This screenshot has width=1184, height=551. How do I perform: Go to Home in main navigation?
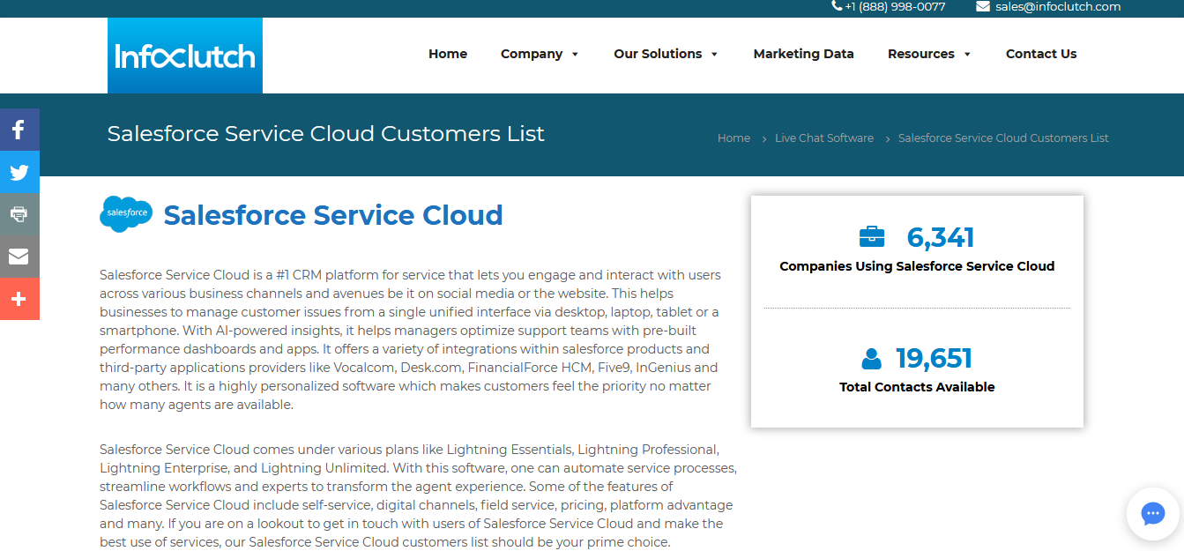point(448,54)
